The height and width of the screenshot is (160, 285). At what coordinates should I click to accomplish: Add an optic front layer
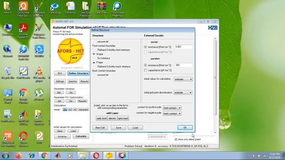(x=102, y=118)
